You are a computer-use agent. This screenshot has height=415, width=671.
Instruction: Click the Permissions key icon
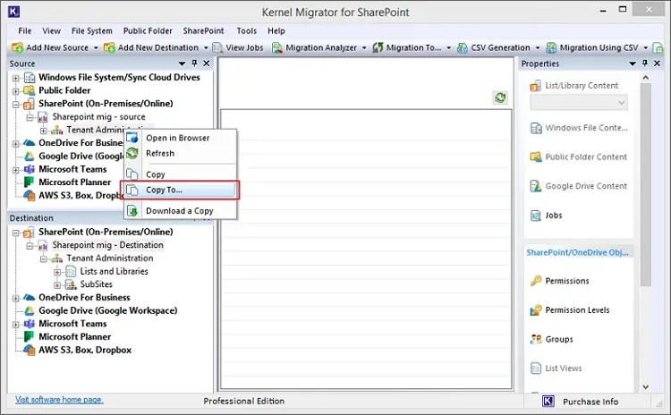coord(536,281)
